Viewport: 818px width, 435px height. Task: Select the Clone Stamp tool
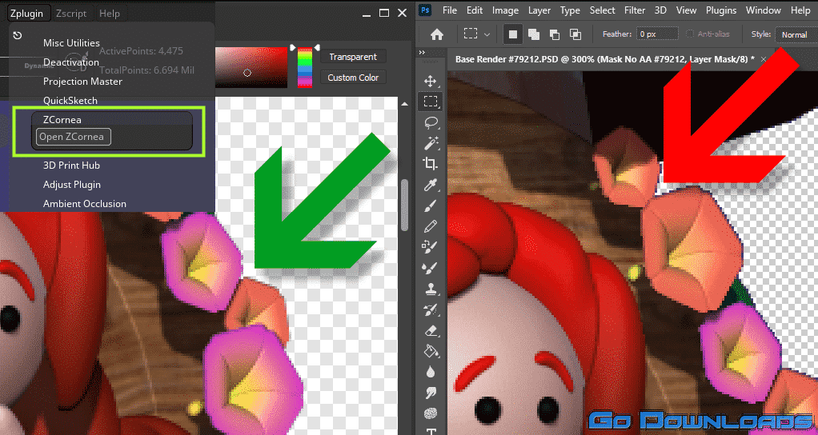[x=431, y=289]
